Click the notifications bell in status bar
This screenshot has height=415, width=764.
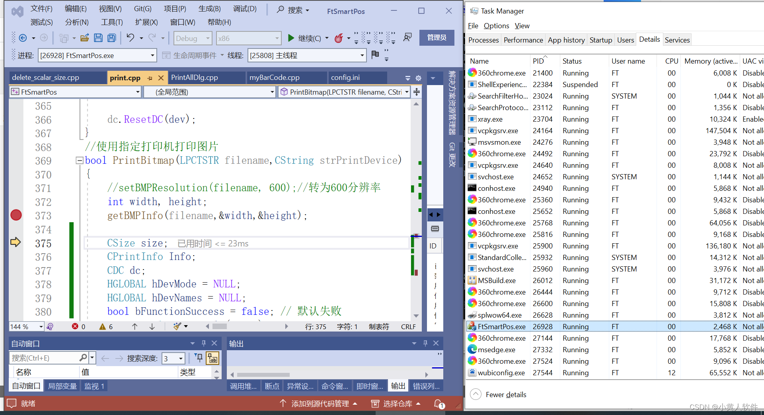click(439, 404)
